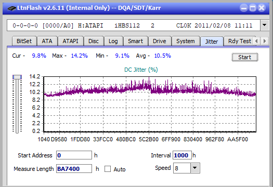Image resolution: width=273 pixels, height=187 pixels.
Task: Open the drive selection dropdown arrow
Action: coord(265,25)
